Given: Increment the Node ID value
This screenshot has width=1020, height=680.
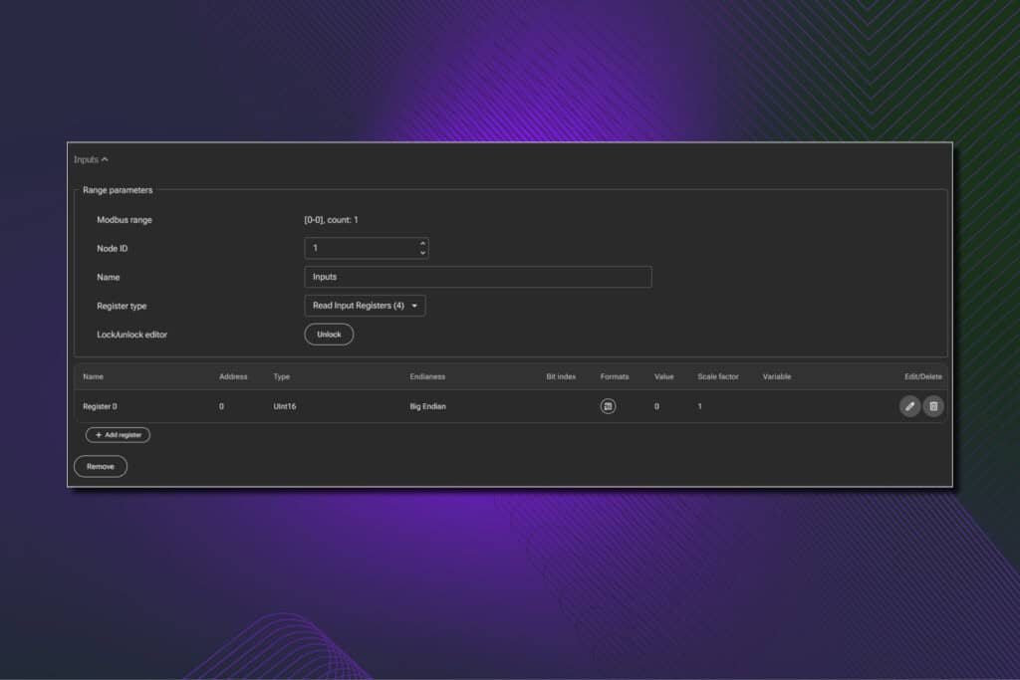Looking at the screenshot, I should (422, 243).
